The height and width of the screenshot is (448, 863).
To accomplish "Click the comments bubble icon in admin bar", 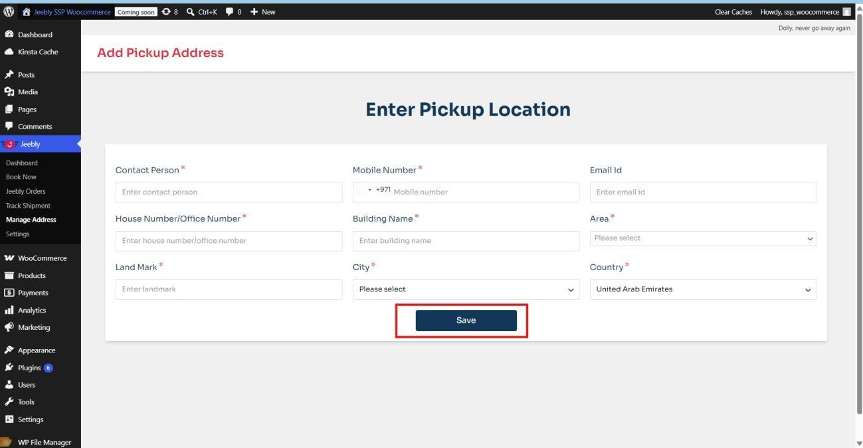I will point(229,12).
